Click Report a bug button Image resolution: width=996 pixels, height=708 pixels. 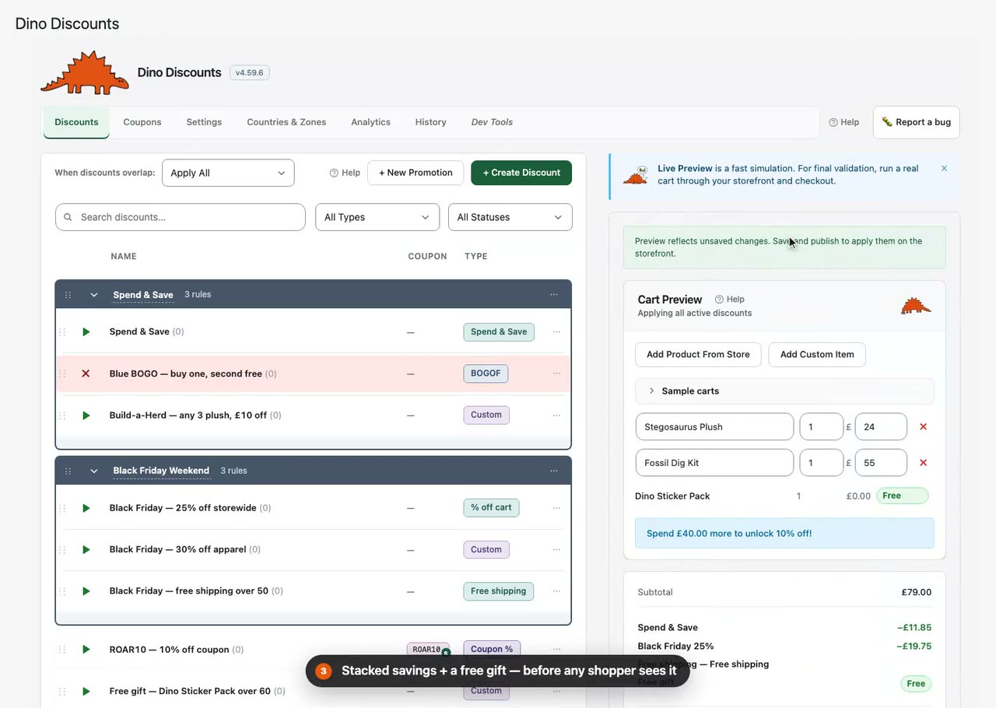tap(917, 122)
